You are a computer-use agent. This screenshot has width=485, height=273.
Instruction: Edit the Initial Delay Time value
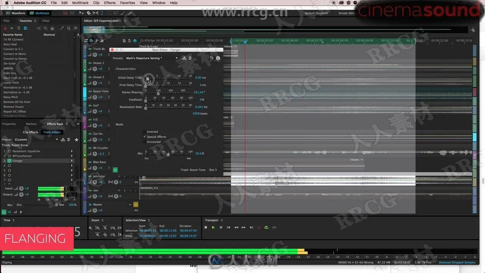pos(198,78)
